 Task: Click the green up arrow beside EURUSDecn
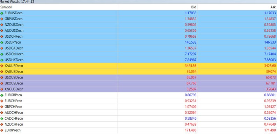coord(2,13)
